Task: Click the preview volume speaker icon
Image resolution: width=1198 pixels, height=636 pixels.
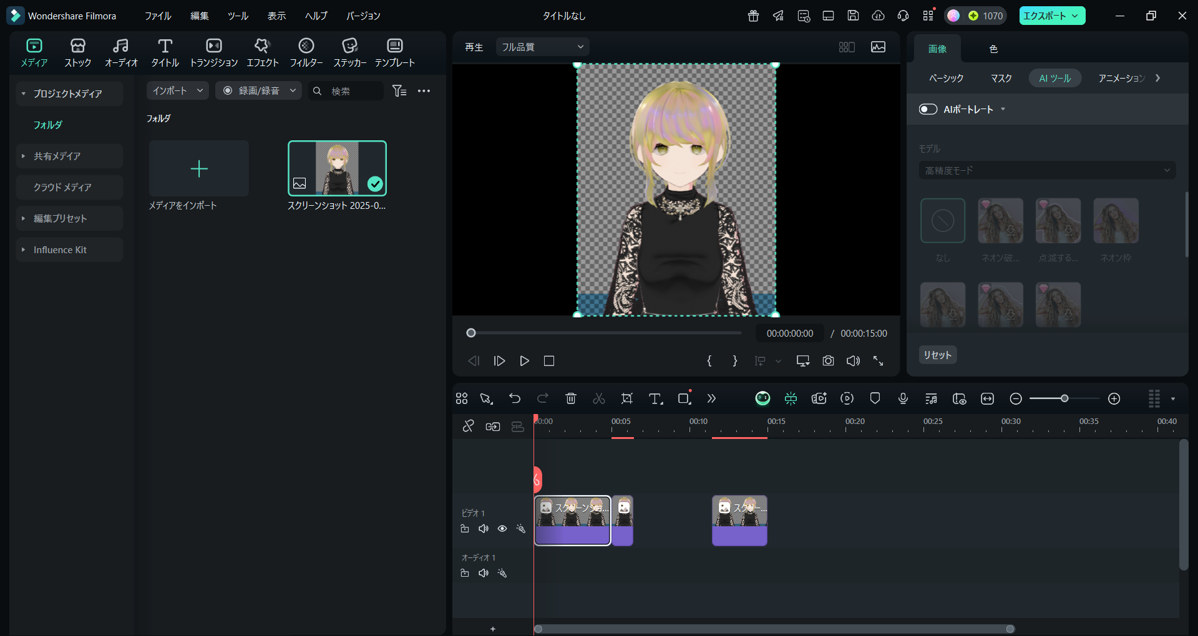Action: coord(853,361)
